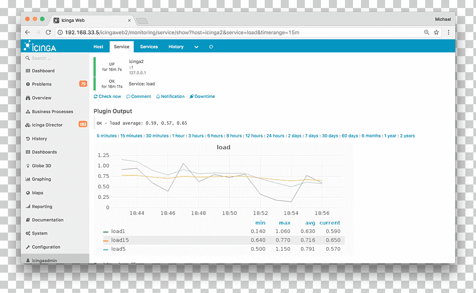
Task: Set graph range to 30 minutes
Action: coord(157,136)
